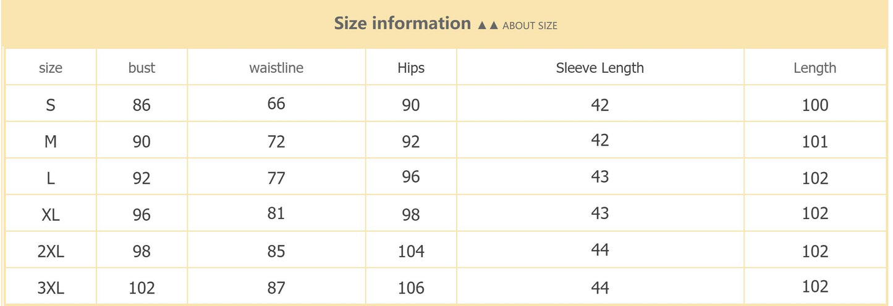The width and height of the screenshot is (893, 306).
Task: Click the waistline column header
Action: [276, 68]
